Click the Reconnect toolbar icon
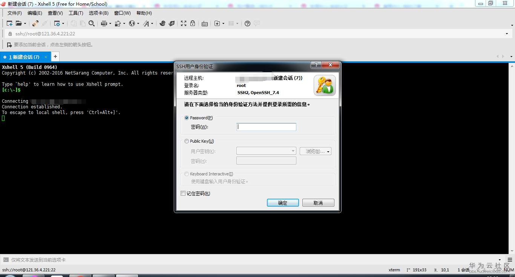 point(35,23)
